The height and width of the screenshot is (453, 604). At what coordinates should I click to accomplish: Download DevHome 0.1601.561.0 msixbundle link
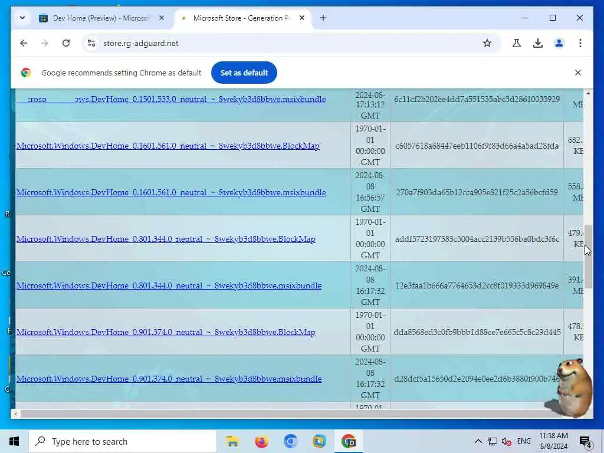[x=171, y=193]
